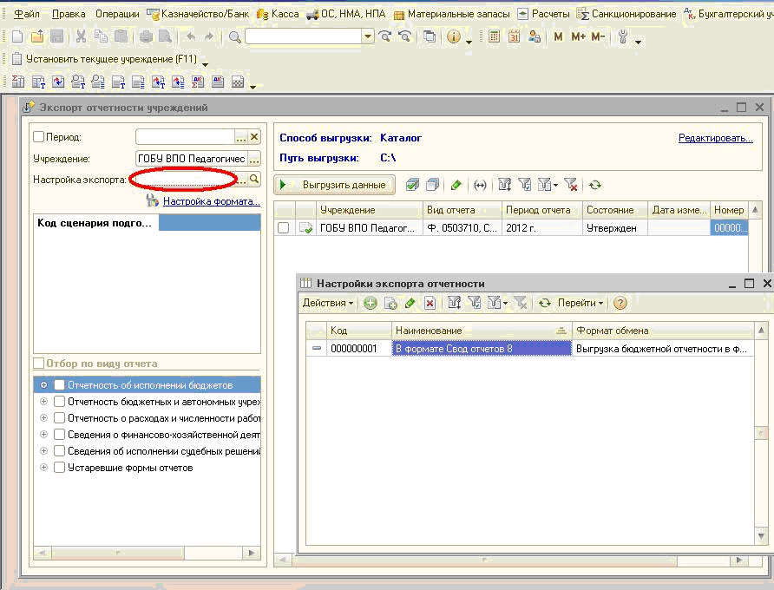The image size is (774, 590).
Task: Expand Устаревшие формы отчетов tree node
Action: click(43, 468)
